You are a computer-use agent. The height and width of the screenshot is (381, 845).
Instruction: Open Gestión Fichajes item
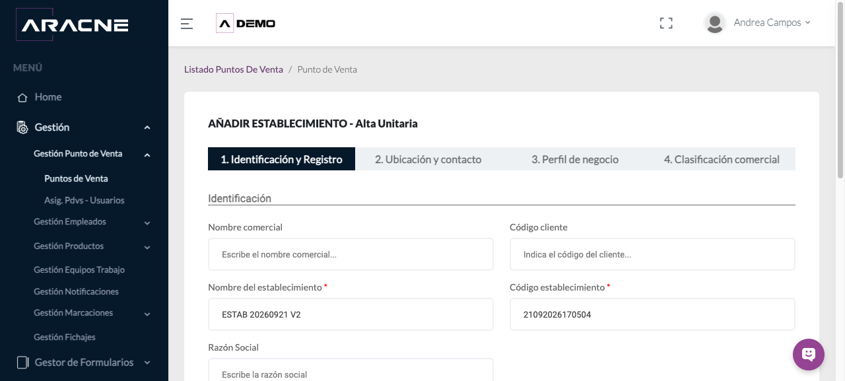click(x=65, y=337)
